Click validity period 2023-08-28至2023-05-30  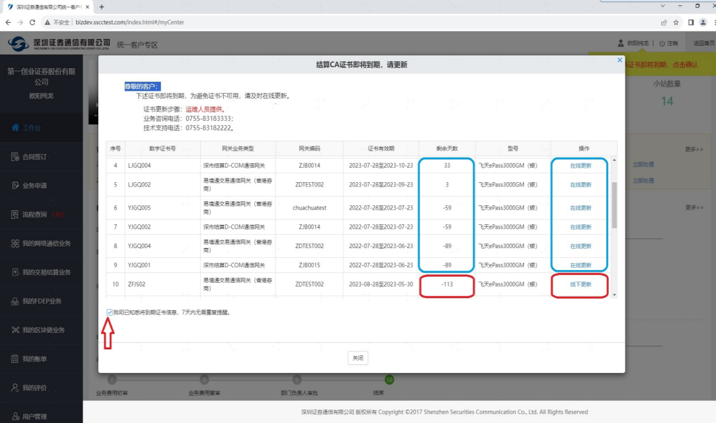[381, 284]
